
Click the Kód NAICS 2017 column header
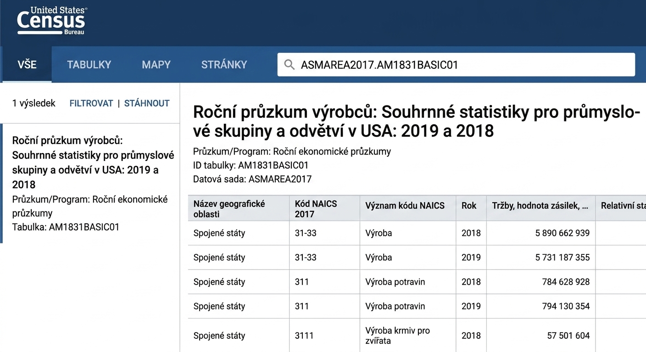(x=324, y=209)
